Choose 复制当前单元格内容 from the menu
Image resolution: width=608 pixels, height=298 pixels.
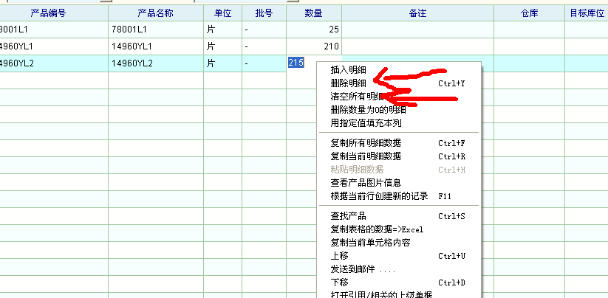[x=370, y=243]
